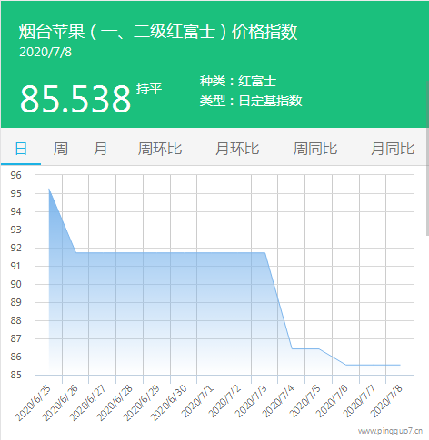This screenshot has width=429, height=440.
Task: Show the 周环比 week-over-week tab
Action: click(x=160, y=149)
